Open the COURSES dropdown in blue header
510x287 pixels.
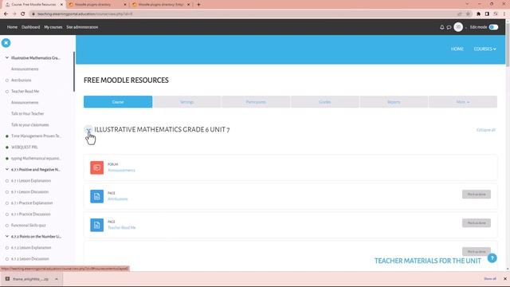coord(484,49)
